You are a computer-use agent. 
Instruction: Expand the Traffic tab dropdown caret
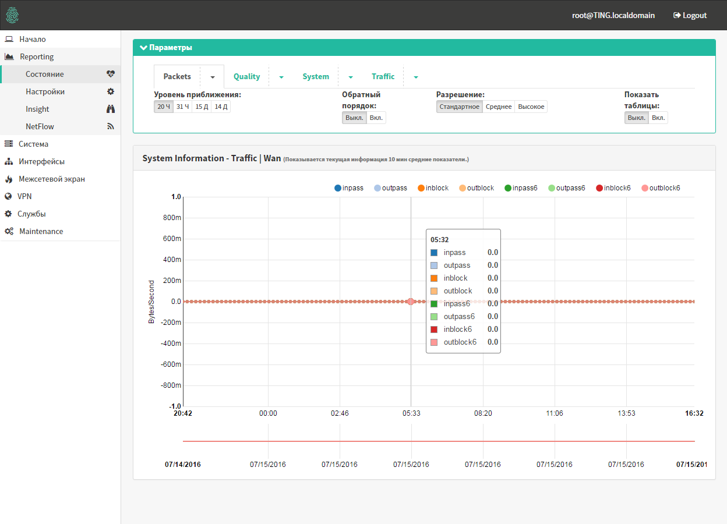[x=416, y=77]
